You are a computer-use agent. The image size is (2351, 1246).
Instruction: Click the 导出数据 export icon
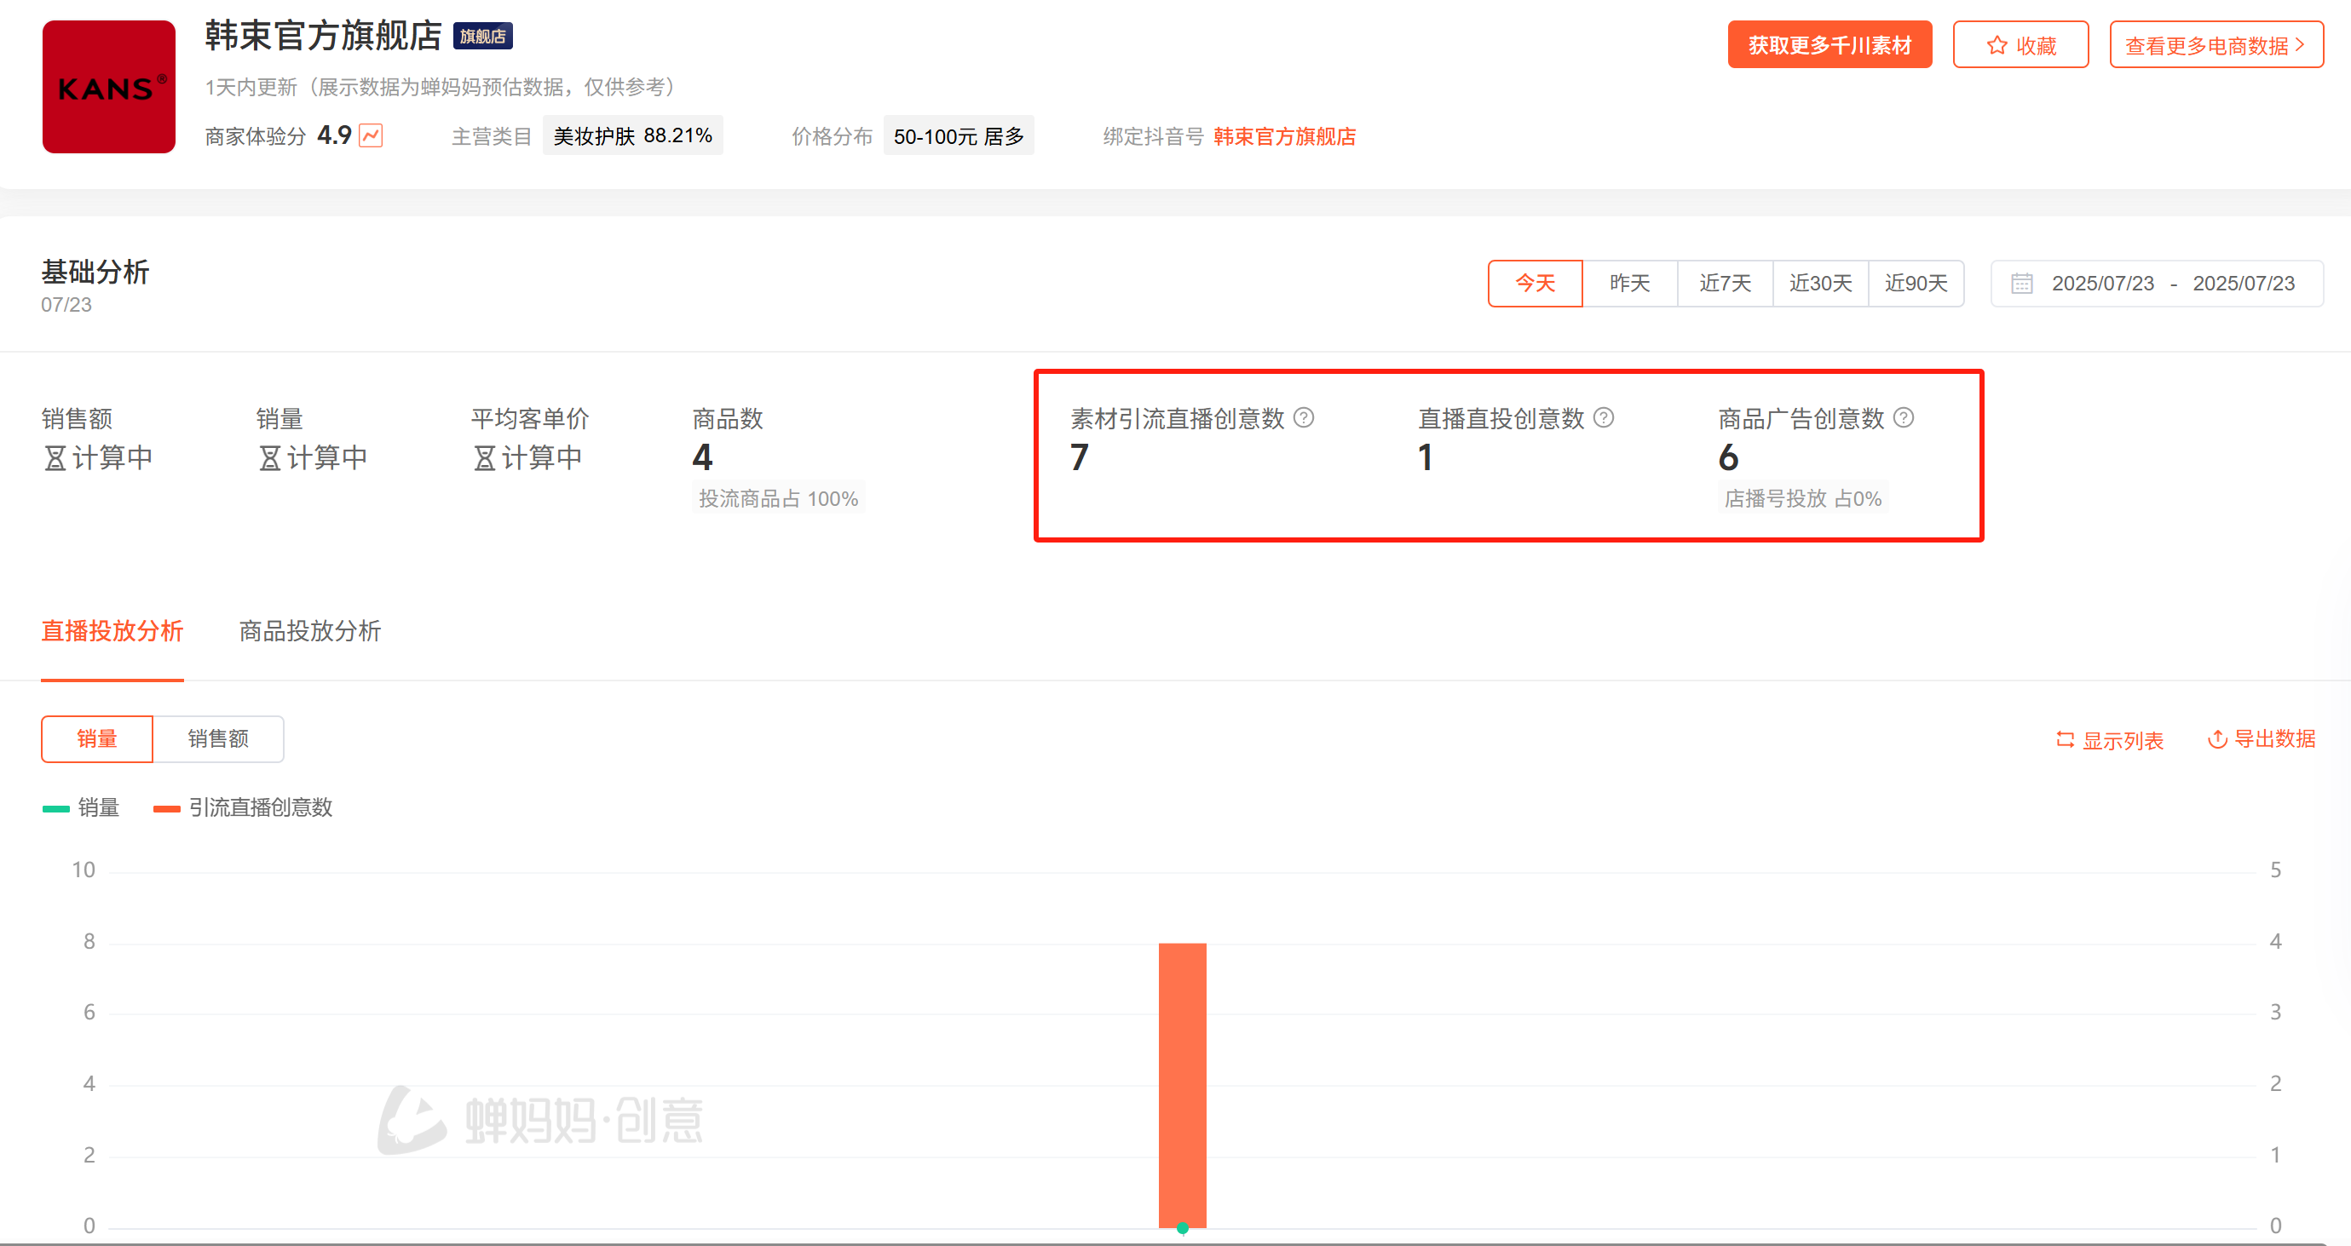(x=2217, y=739)
